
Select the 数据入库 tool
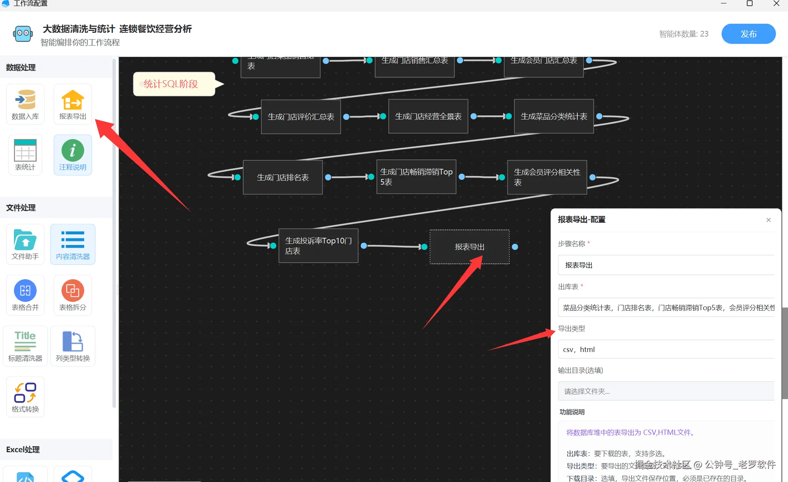pyautogui.click(x=25, y=104)
